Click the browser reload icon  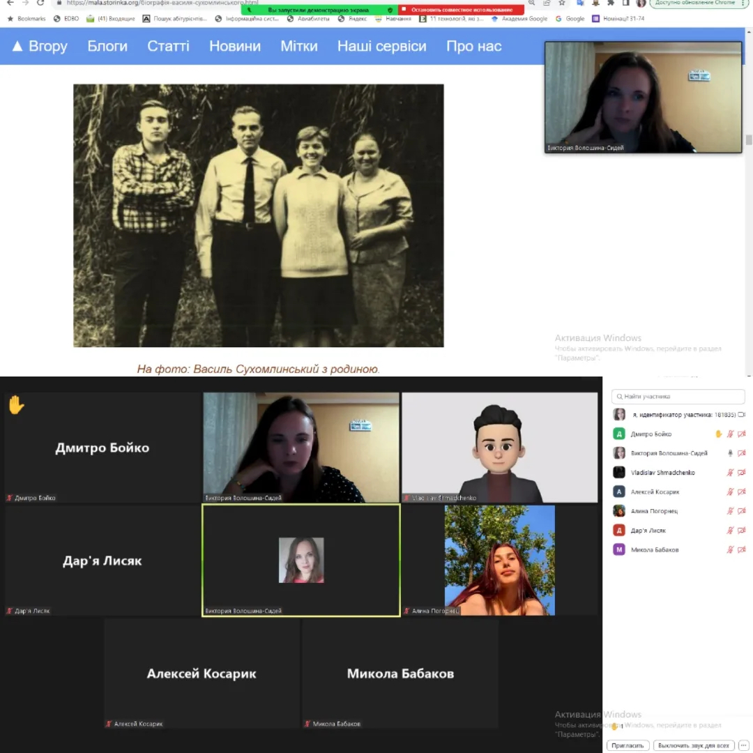point(40,3)
